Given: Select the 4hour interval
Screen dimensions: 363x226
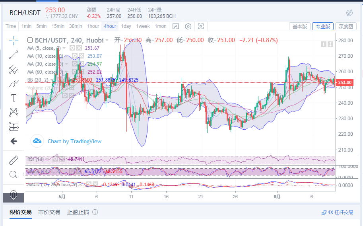Looking at the screenshot, I should 110,26.
